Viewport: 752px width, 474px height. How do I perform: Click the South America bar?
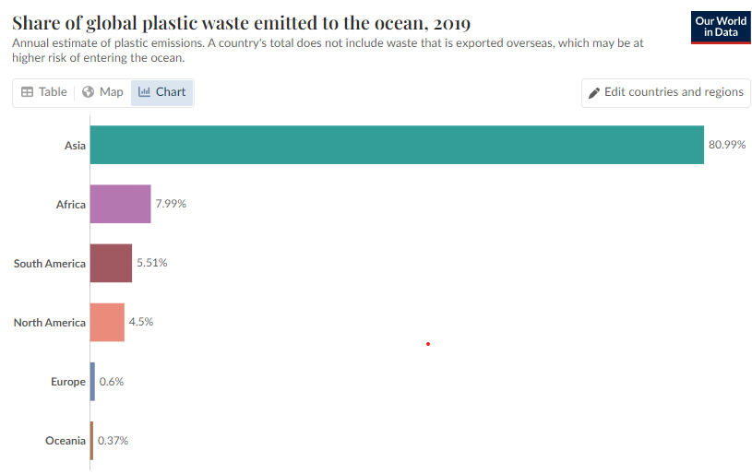(111, 263)
